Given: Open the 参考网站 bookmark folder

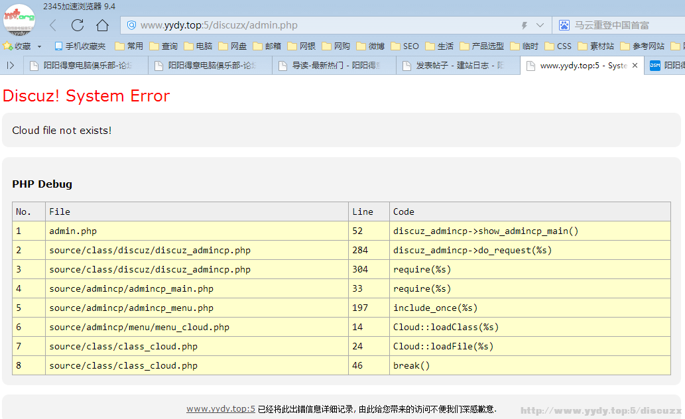Looking at the screenshot, I should [643, 46].
